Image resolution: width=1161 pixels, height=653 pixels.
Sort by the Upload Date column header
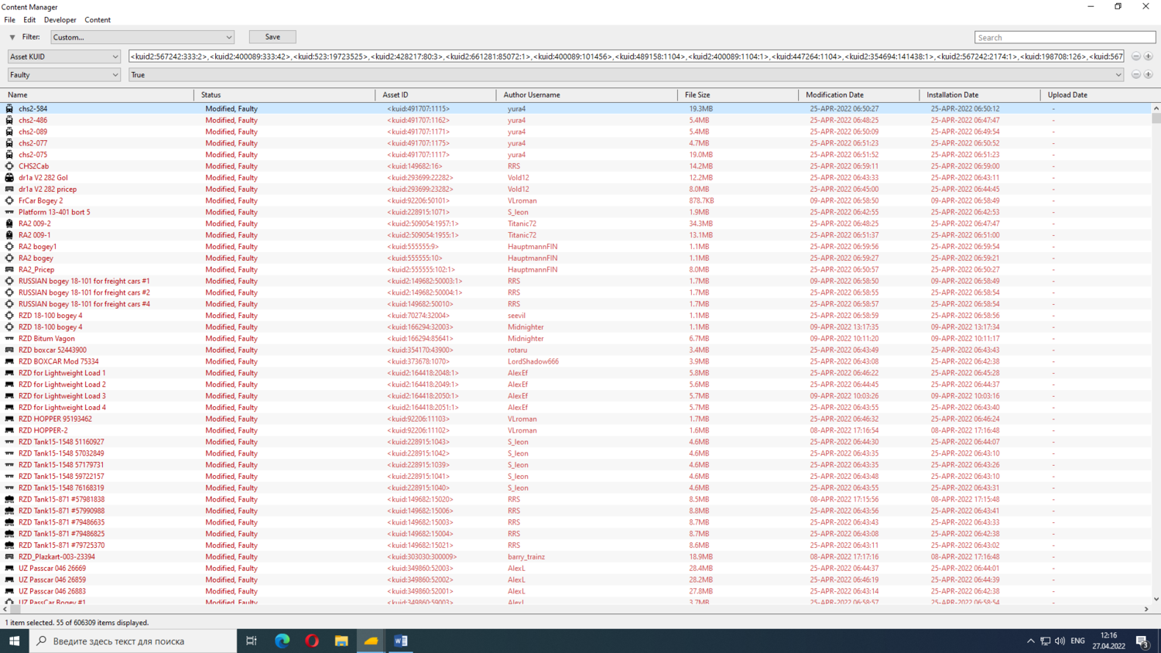coord(1096,95)
